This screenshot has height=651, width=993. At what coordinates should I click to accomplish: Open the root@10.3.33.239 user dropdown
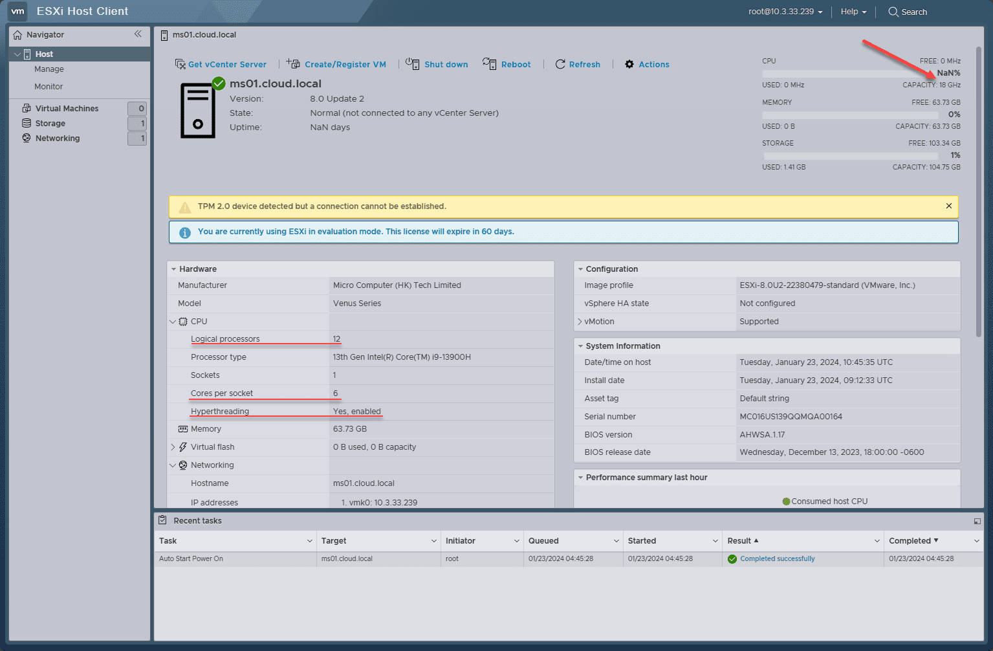pos(785,12)
